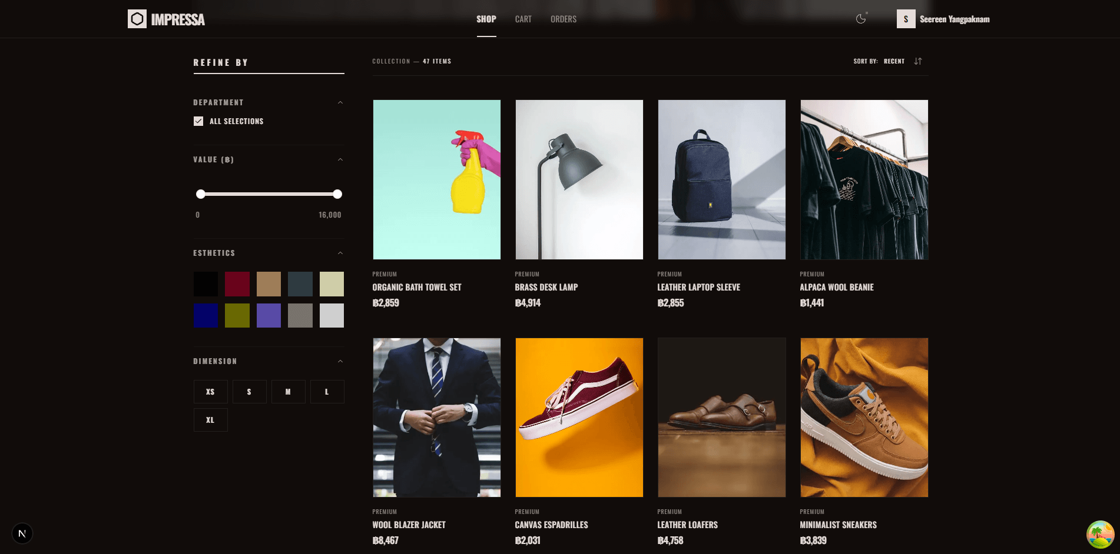Click the colorful badge in bottom-right corner
1120x554 pixels.
coord(1099,534)
